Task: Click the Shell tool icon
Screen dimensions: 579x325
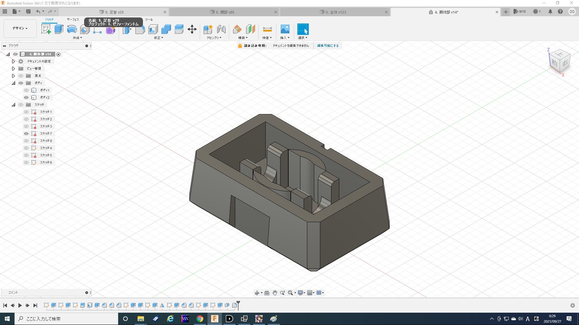Action: tap(153, 29)
